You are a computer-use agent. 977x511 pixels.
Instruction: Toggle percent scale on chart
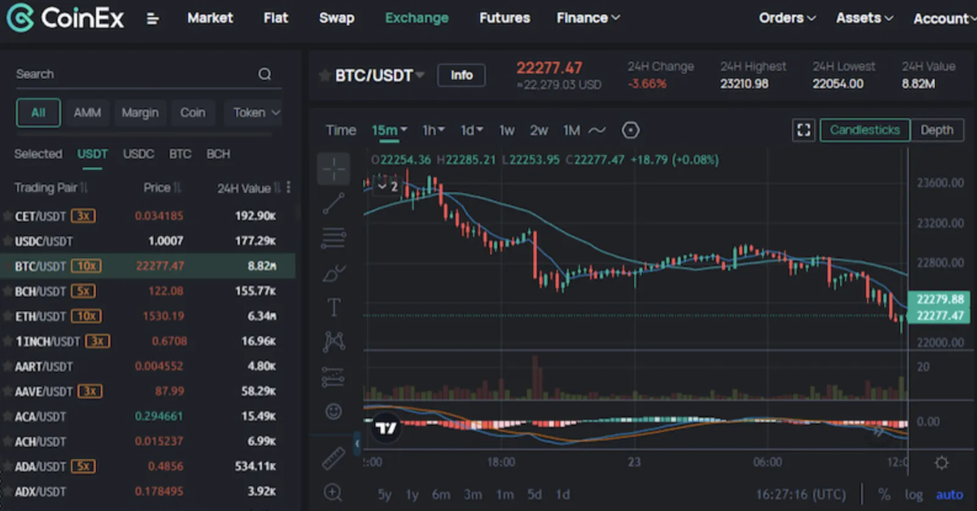pos(884,495)
